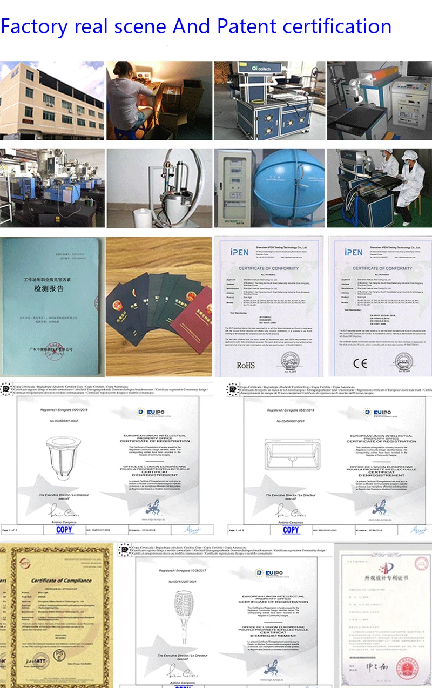Open the aoltech laser machine photo
432x688 pixels.
pos(269,100)
